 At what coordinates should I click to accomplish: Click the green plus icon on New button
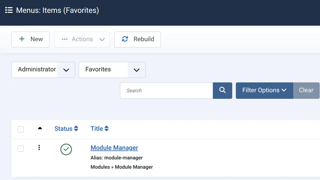(x=22, y=39)
